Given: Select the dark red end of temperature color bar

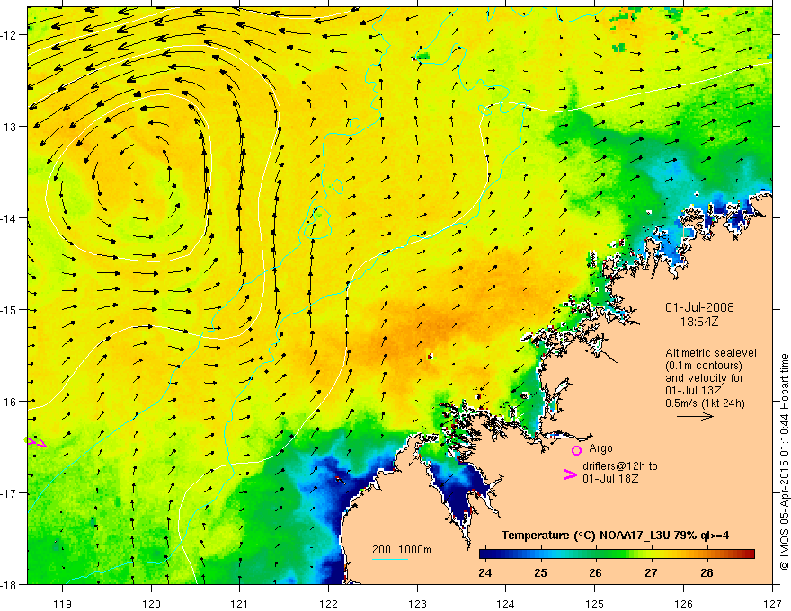Looking at the screenshot, I should [749, 554].
